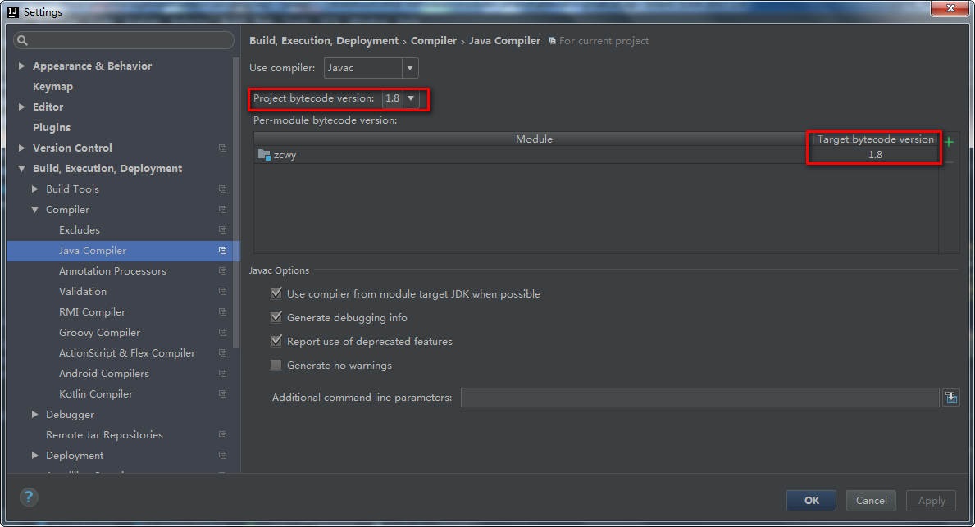
Task: Click 'Compiler' in the breadcrumb
Action: [434, 40]
